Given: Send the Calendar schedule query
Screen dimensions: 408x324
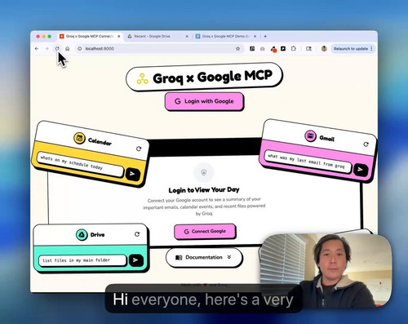Looking at the screenshot, I should tap(133, 174).
